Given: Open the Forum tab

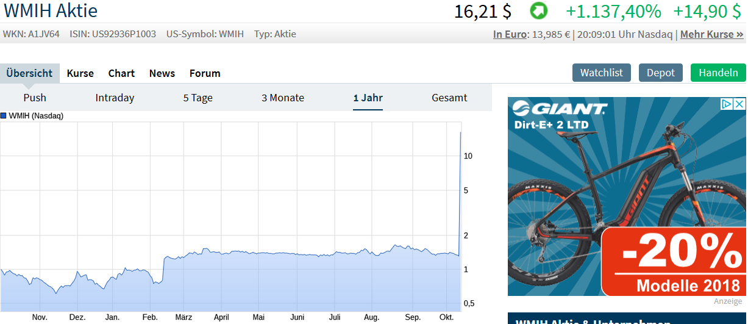Looking at the screenshot, I should point(205,73).
